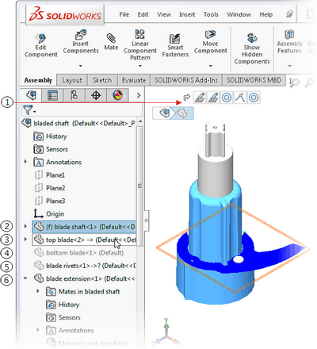317x349 pixels.
Task: Open the Move Component dropdown arrow
Action: click(x=211, y=66)
